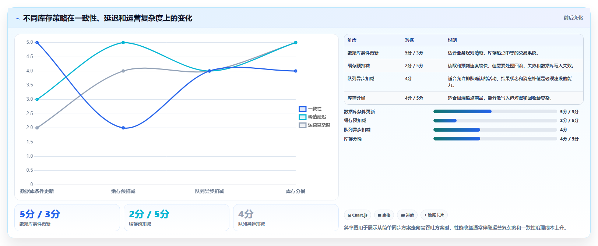Select 一致性 data point at 4.0 for 库存分桶

pos(296,71)
